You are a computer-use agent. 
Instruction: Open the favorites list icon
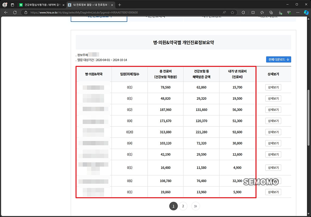[262, 12]
